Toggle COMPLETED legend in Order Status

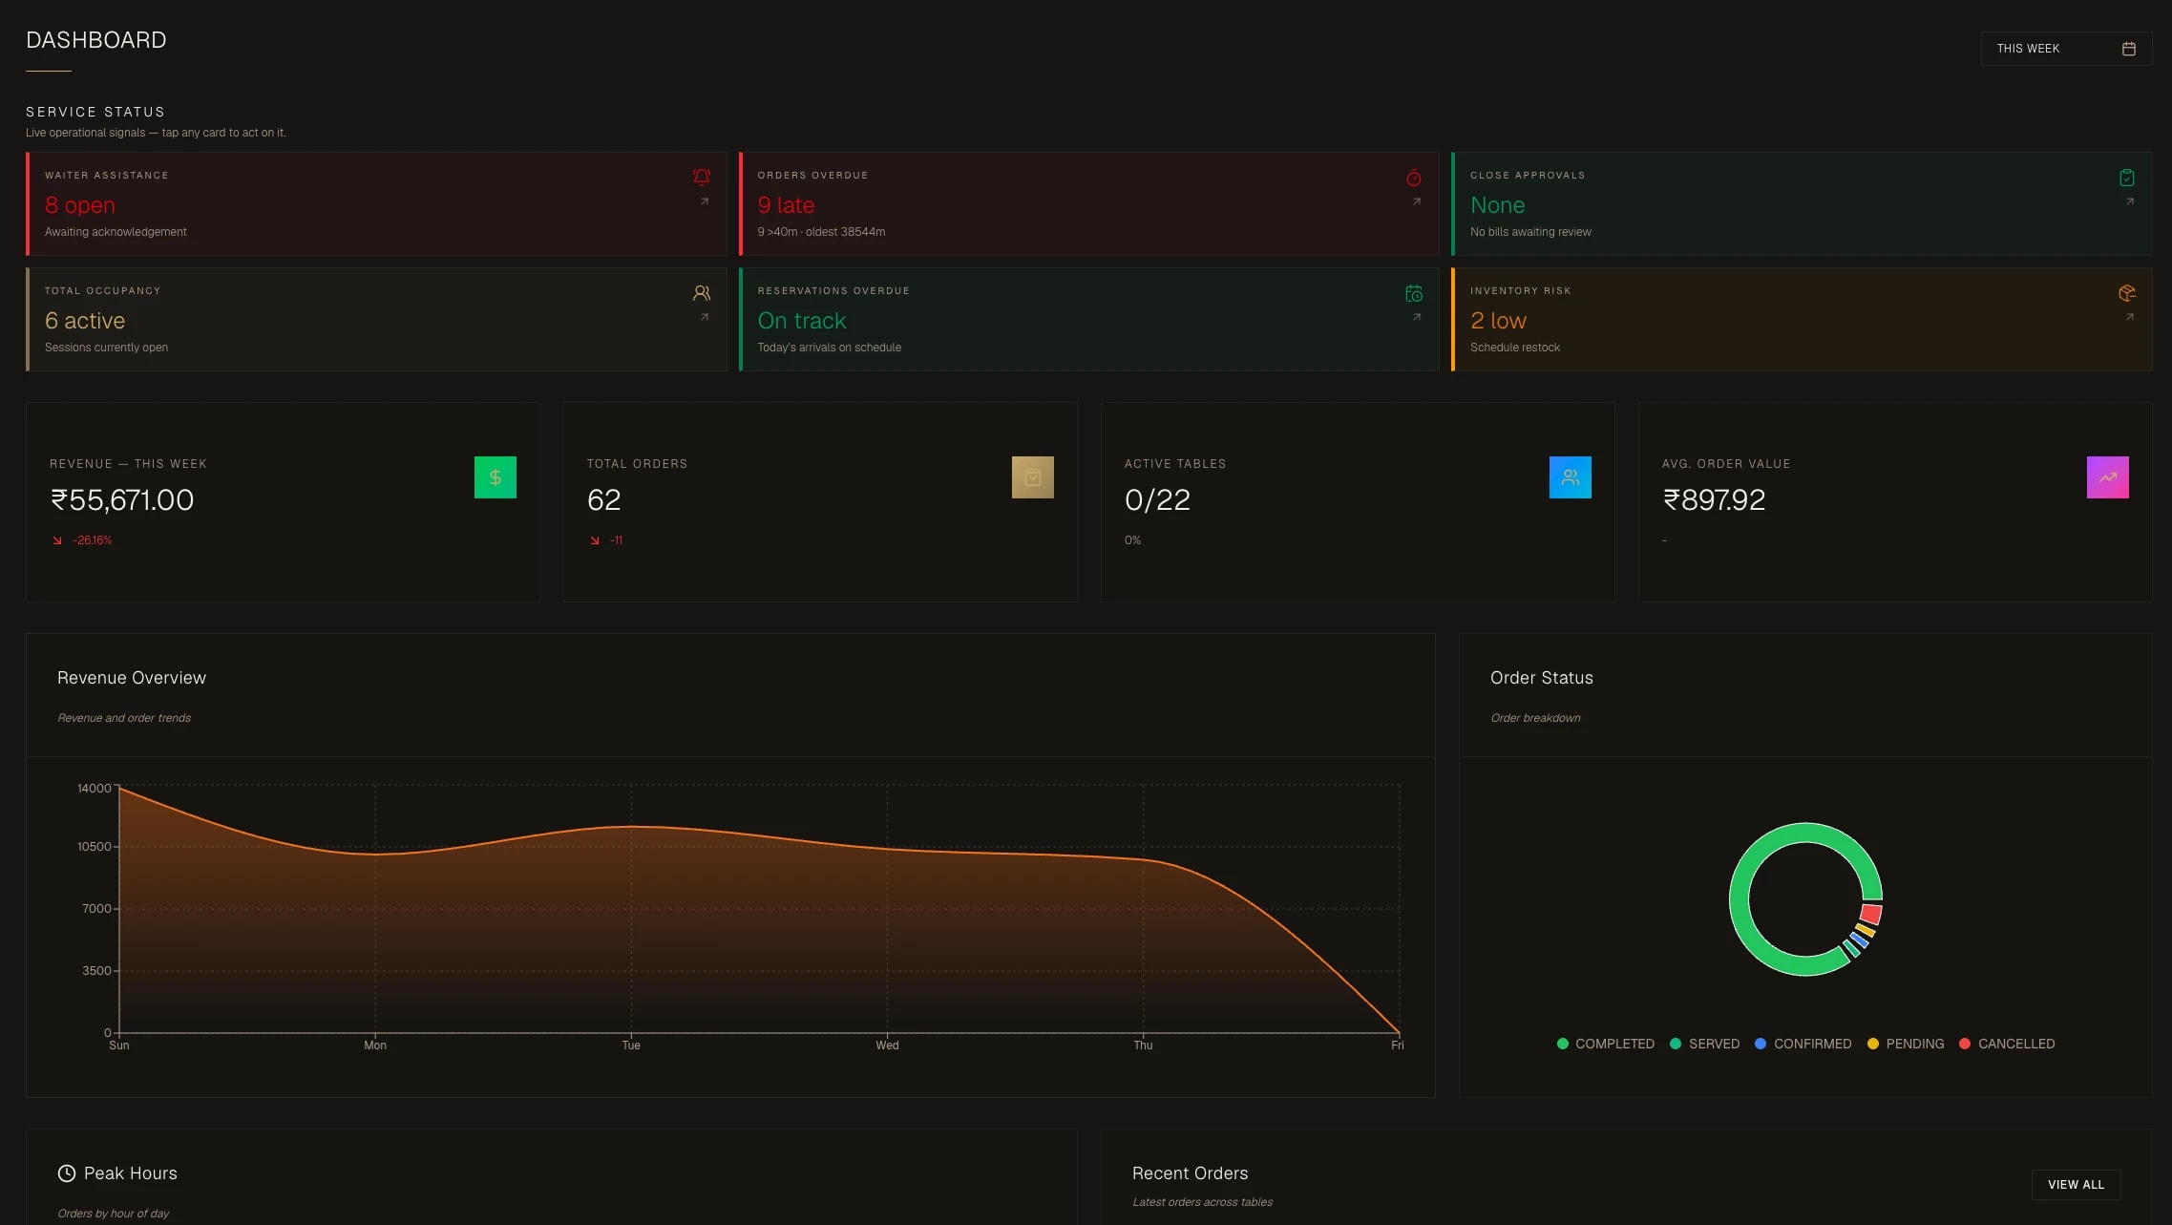pos(1605,1044)
